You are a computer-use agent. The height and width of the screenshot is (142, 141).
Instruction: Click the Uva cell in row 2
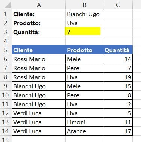pos(84,23)
